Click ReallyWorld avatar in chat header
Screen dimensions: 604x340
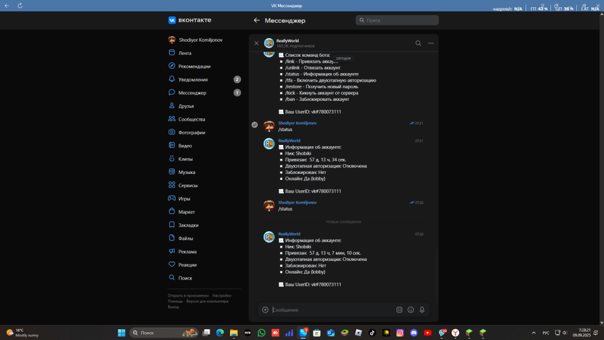click(269, 43)
